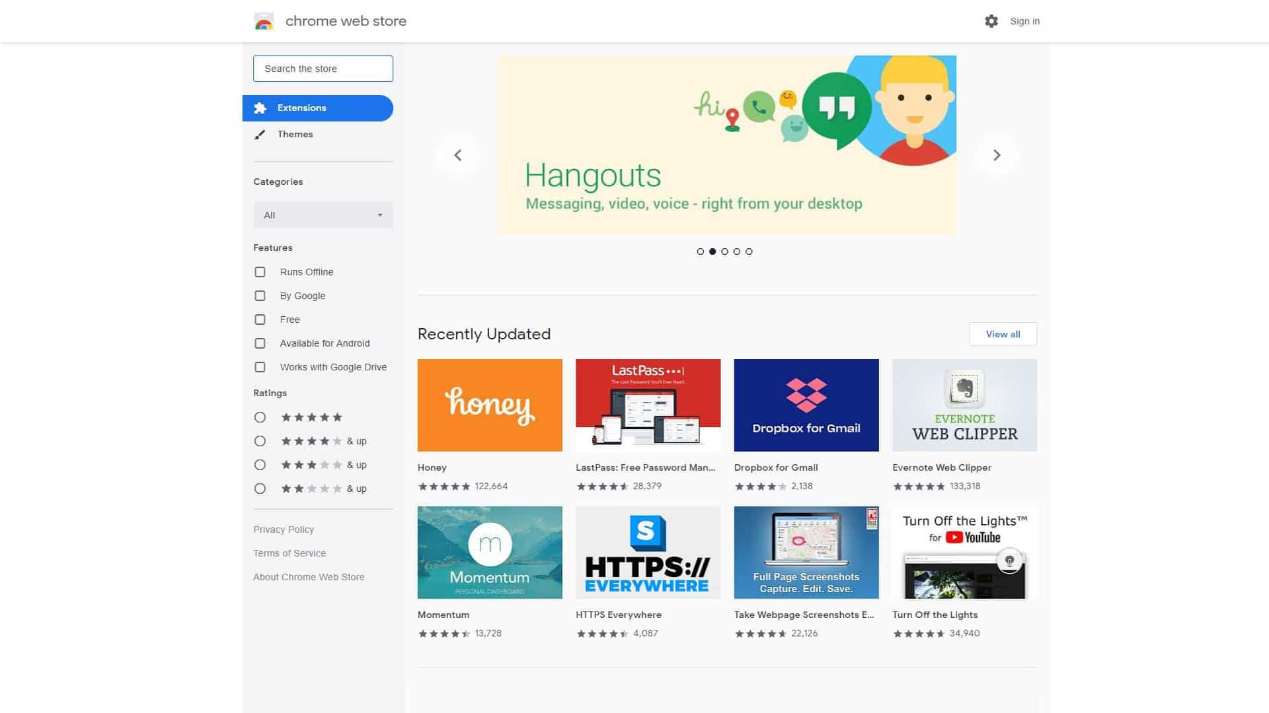The width and height of the screenshot is (1269, 713).
Task: Advance carousel with next arrow
Action: click(997, 155)
